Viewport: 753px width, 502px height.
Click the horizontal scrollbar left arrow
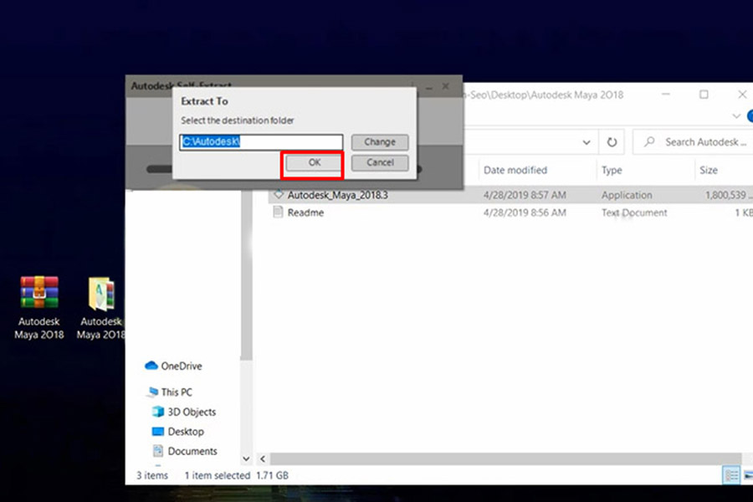[263, 458]
